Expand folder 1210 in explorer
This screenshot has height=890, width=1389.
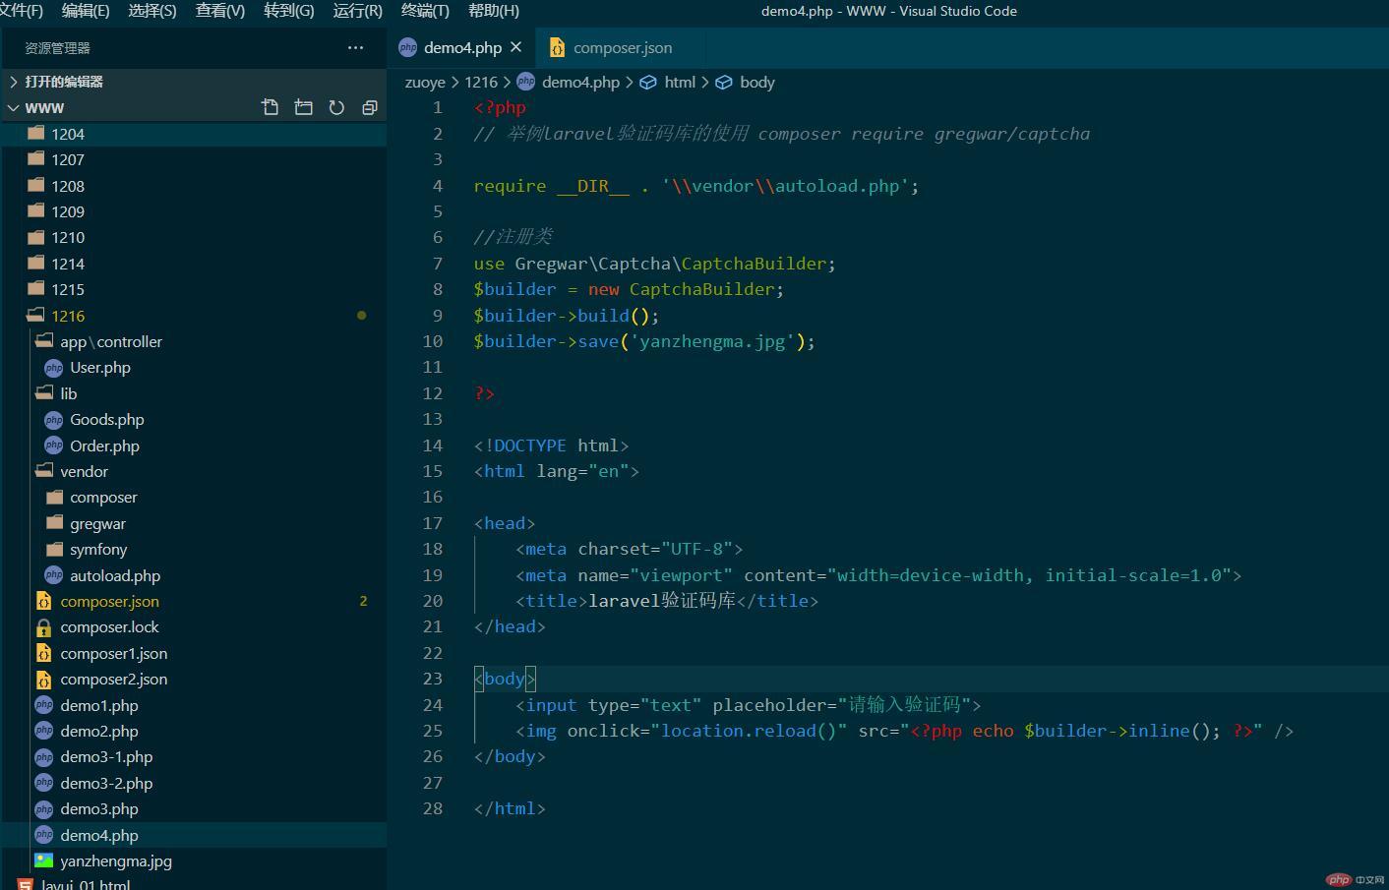(193, 237)
